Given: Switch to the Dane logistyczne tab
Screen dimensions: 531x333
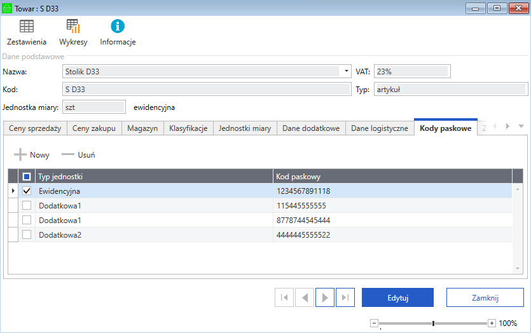Looking at the screenshot, I should (380, 128).
